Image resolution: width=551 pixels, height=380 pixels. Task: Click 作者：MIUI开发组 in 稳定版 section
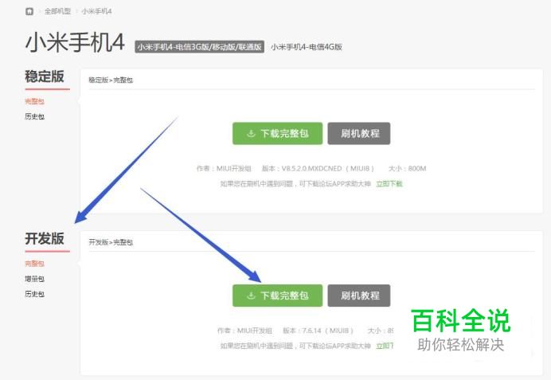(224, 168)
